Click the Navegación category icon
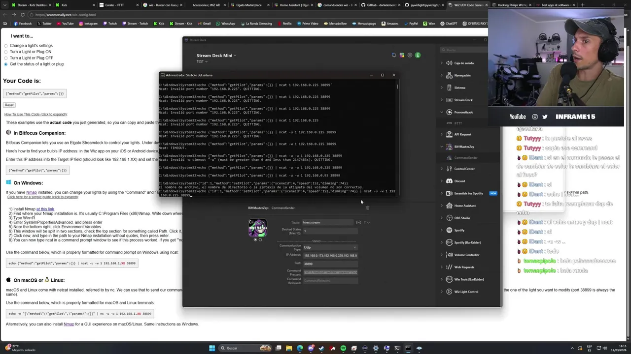 point(449,75)
